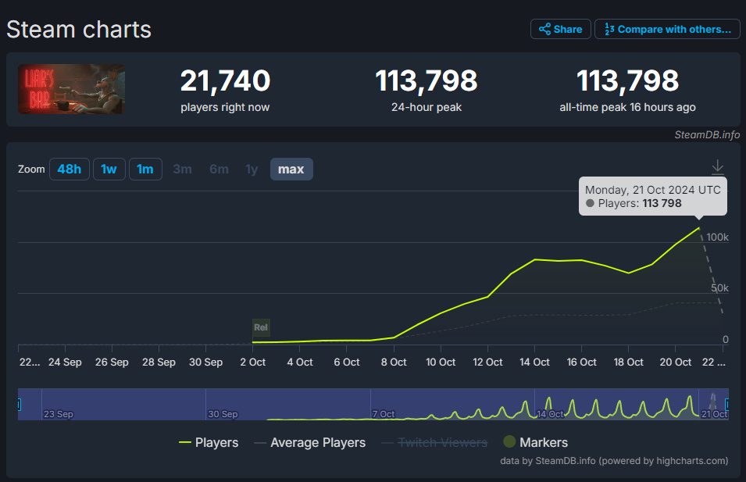Viewport: 746px width, 482px height.
Task: Set chart zoom to 48h
Action: (70, 169)
